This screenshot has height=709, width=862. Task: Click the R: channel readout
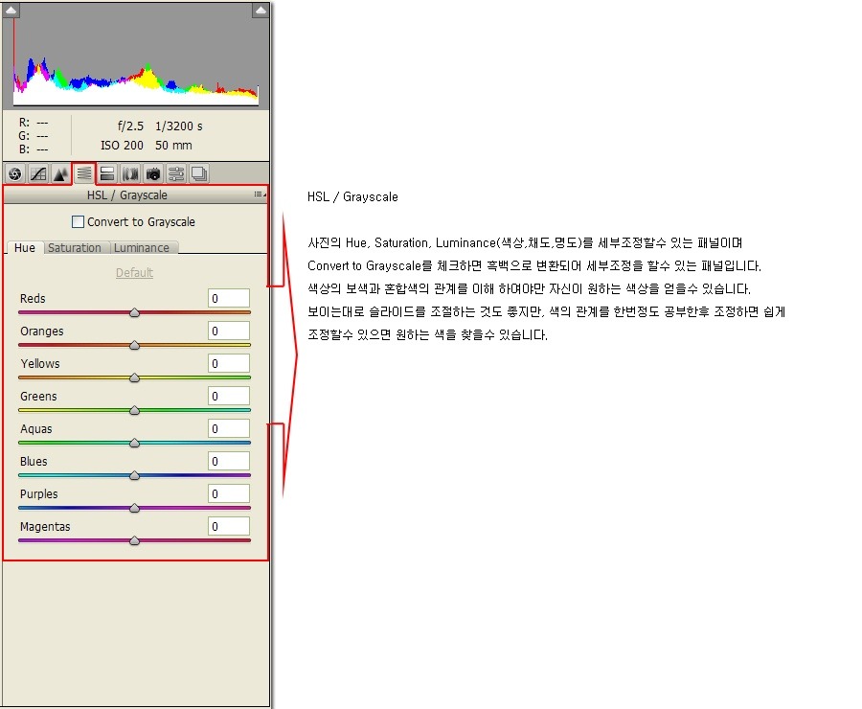point(33,122)
